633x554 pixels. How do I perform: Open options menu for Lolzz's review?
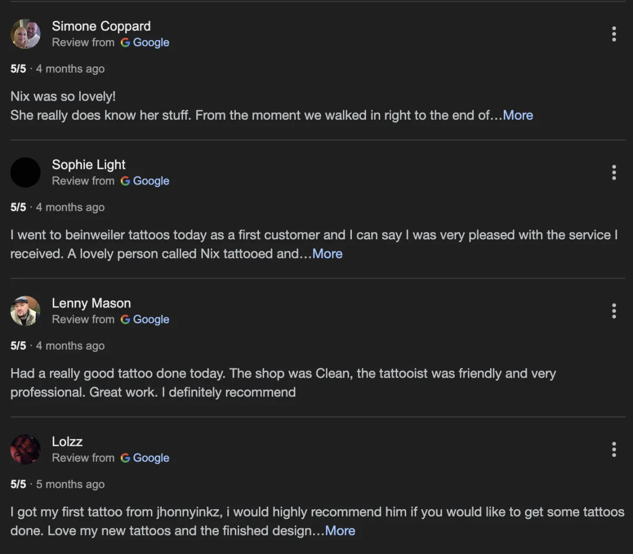point(613,450)
